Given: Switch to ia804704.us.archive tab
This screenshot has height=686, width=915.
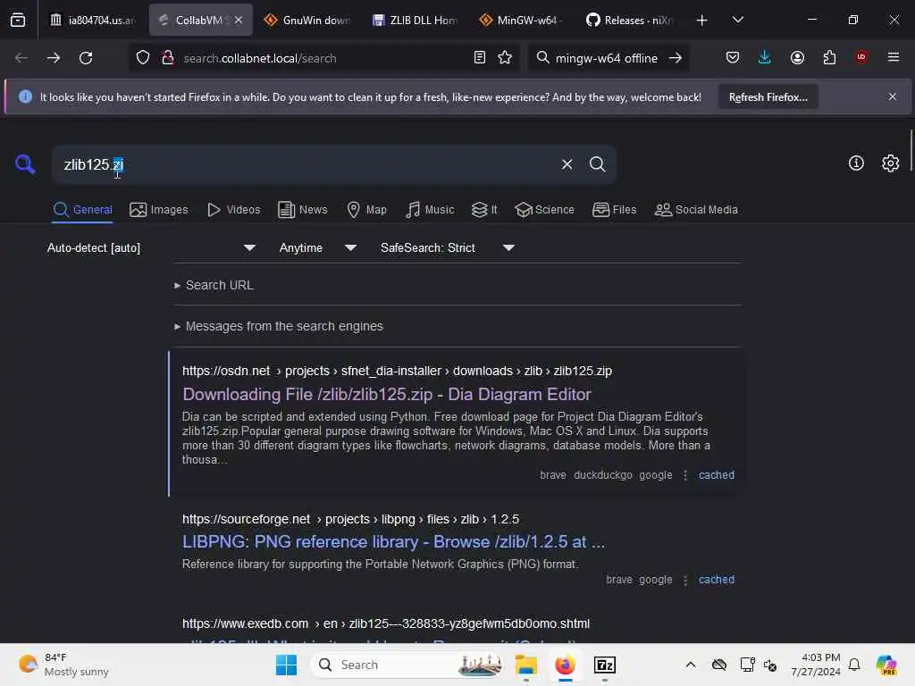Looking at the screenshot, I should click(92, 21).
